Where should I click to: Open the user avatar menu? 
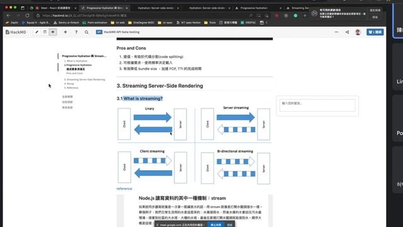pos(358,32)
